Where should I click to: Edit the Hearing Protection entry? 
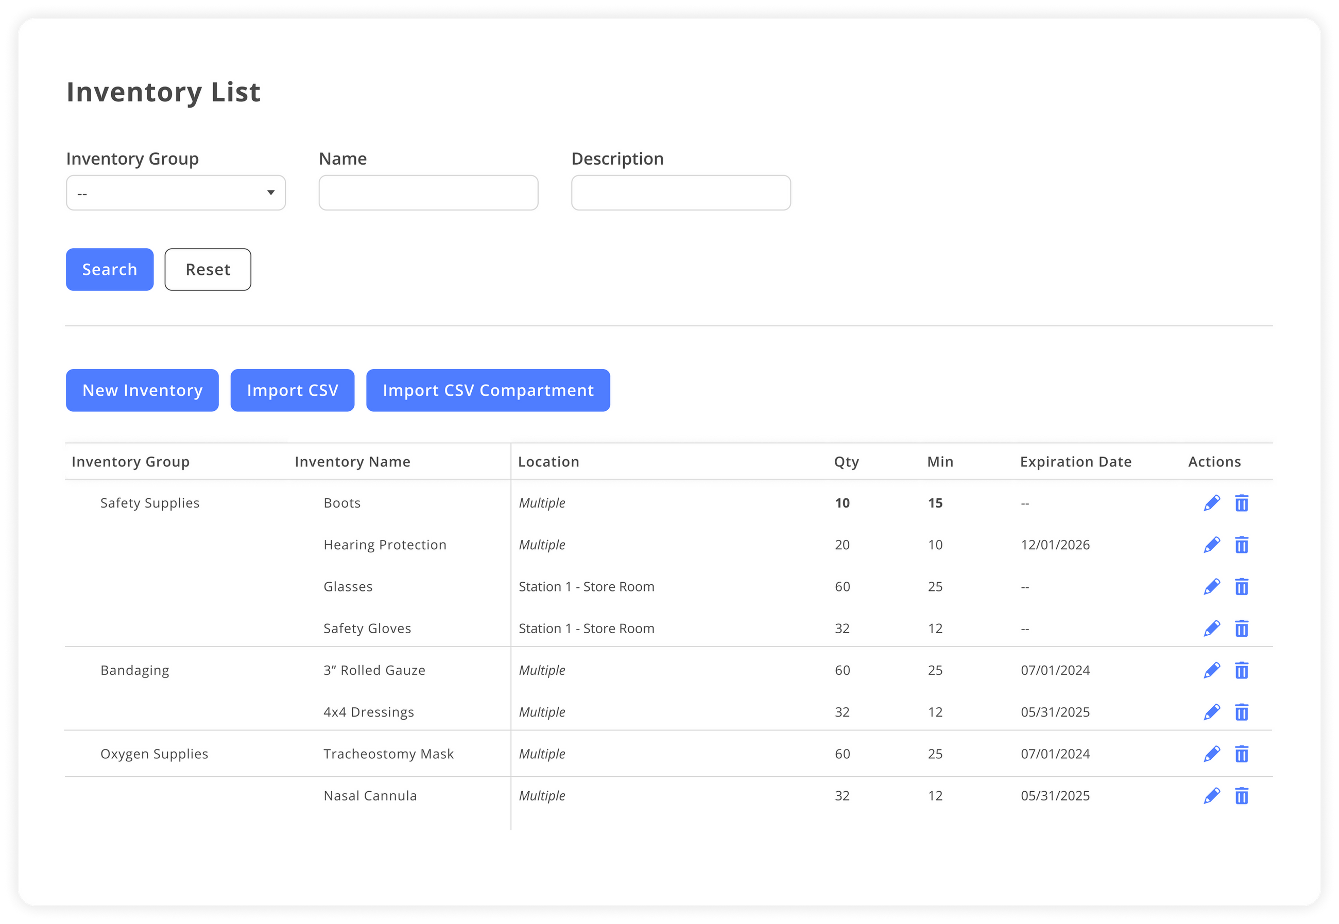(1212, 544)
